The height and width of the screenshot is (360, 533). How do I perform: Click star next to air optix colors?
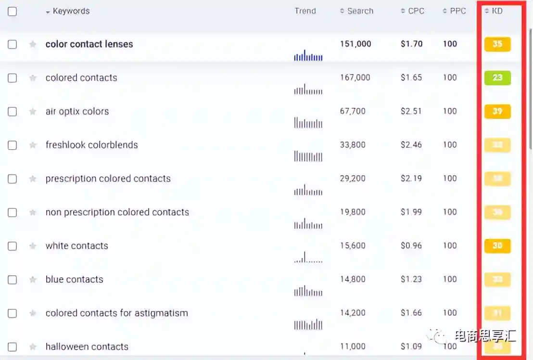[33, 112]
